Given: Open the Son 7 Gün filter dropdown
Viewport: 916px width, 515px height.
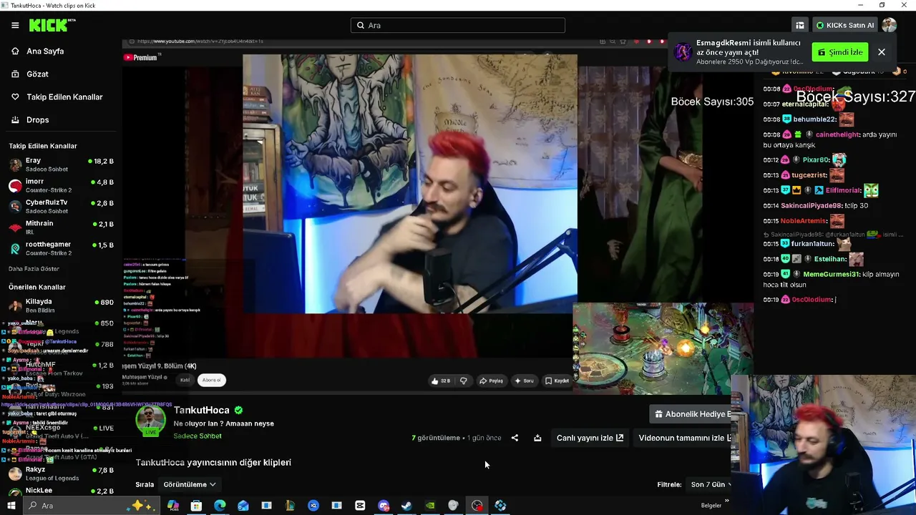Looking at the screenshot, I should click(708, 484).
